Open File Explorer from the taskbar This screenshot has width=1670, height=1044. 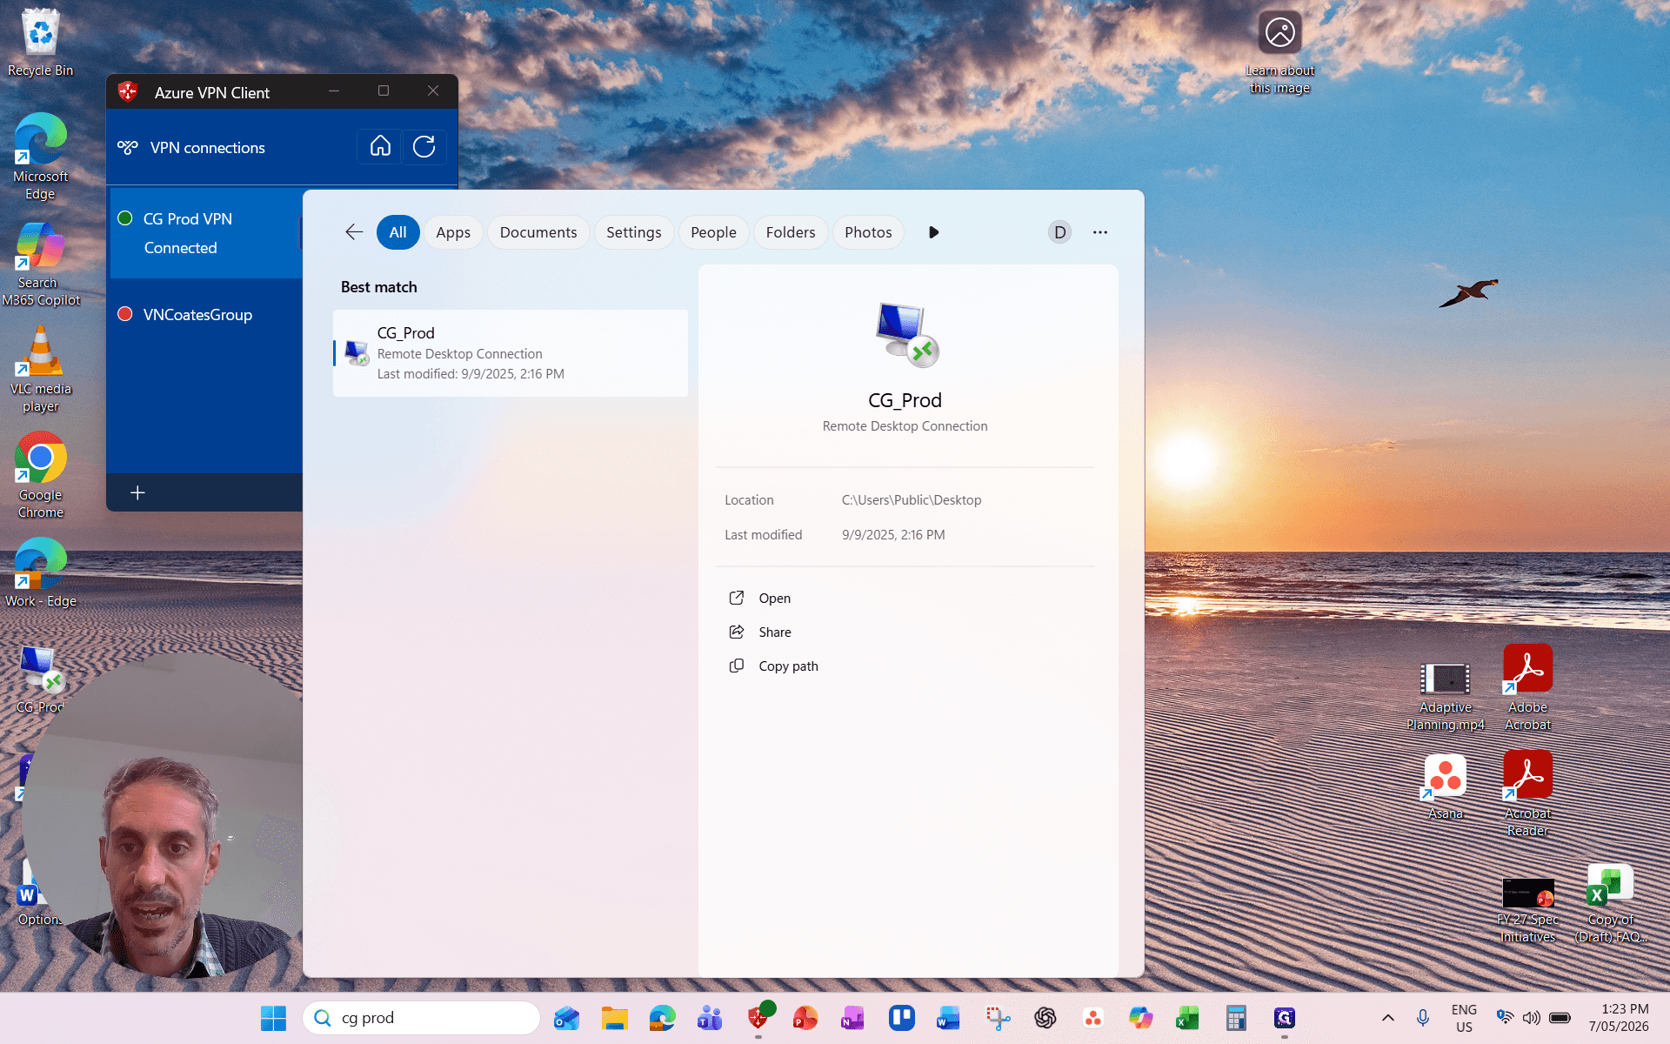coord(614,1018)
